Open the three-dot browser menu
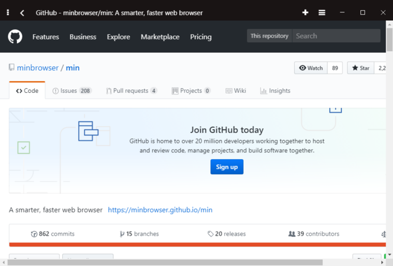393x266 pixels. 8,12
